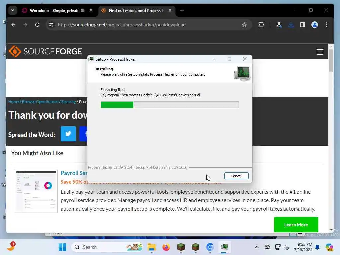Click the green Learn More button
This screenshot has width=340, height=255.
296,225
